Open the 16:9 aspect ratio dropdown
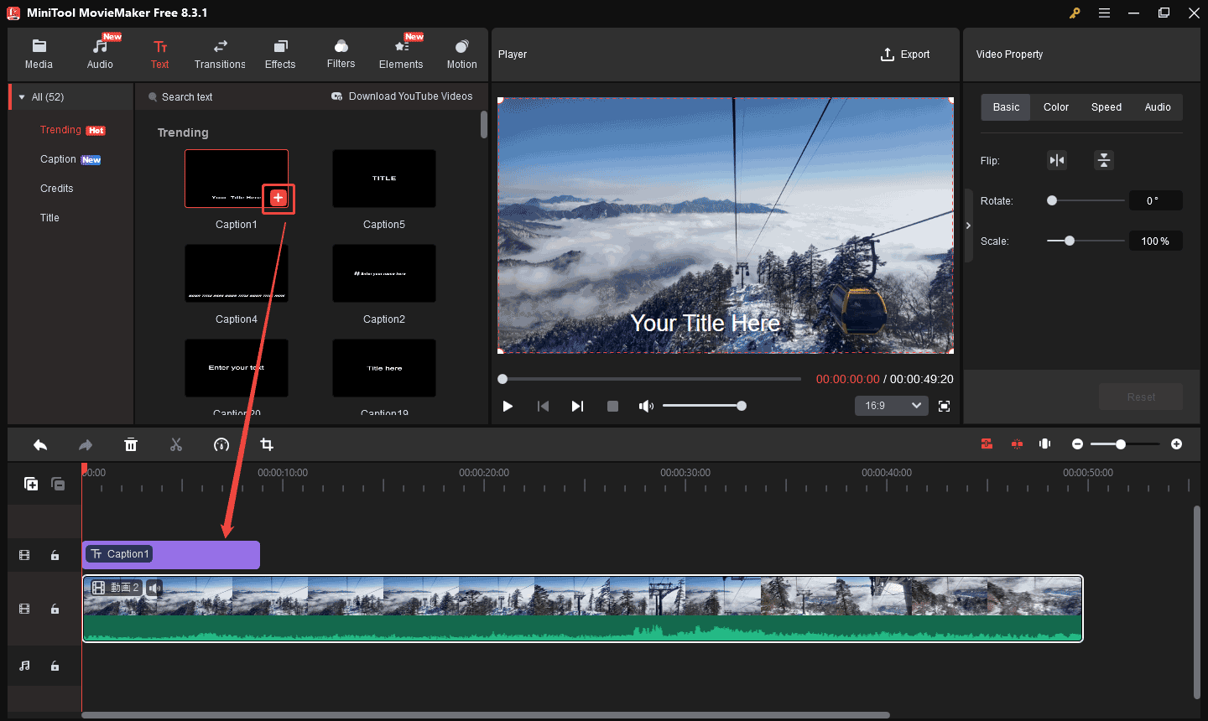The width and height of the screenshot is (1208, 721). point(891,406)
